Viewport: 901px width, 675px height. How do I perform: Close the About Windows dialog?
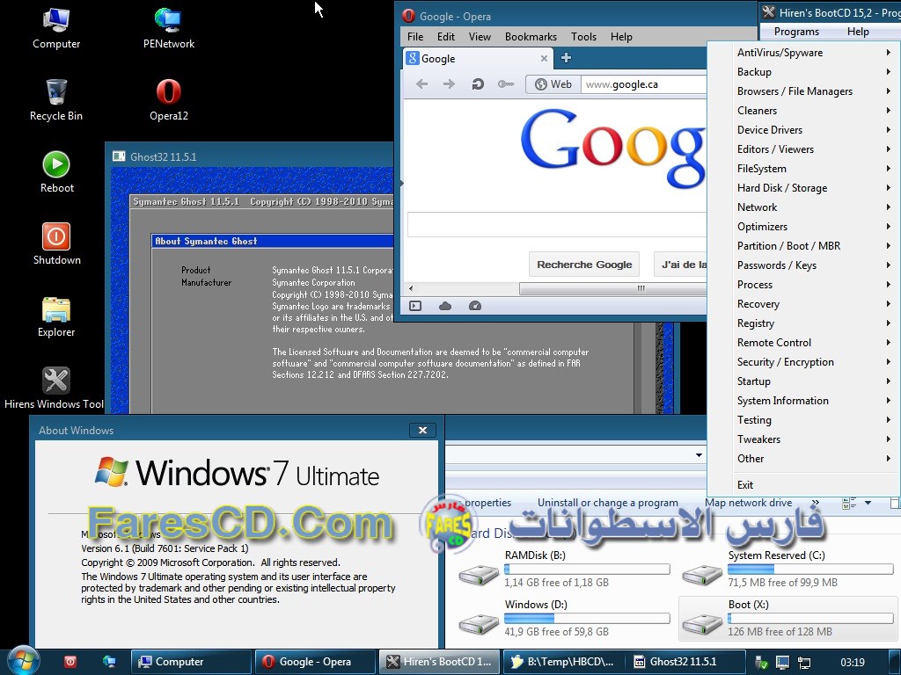coord(422,430)
